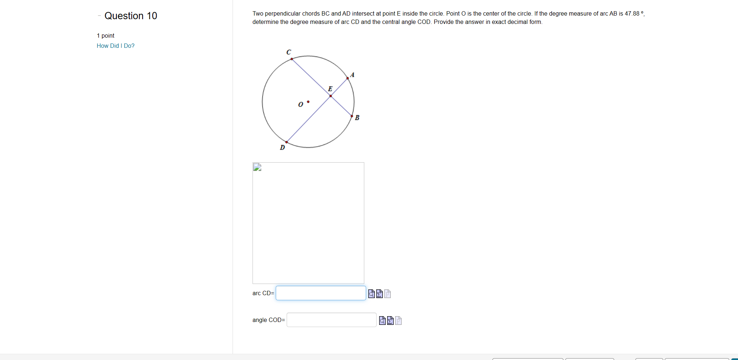
Task: Click the magnifier document icon nearest arc CD input
Action: pos(371,294)
